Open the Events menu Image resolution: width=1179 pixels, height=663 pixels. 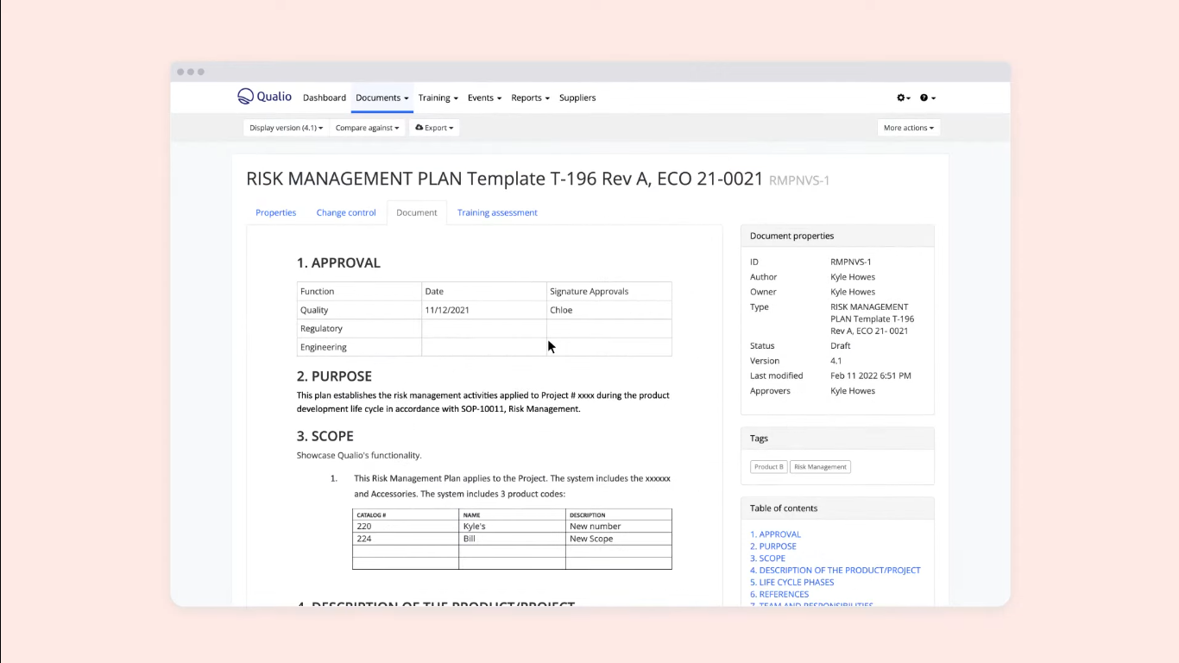tap(484, 98)
